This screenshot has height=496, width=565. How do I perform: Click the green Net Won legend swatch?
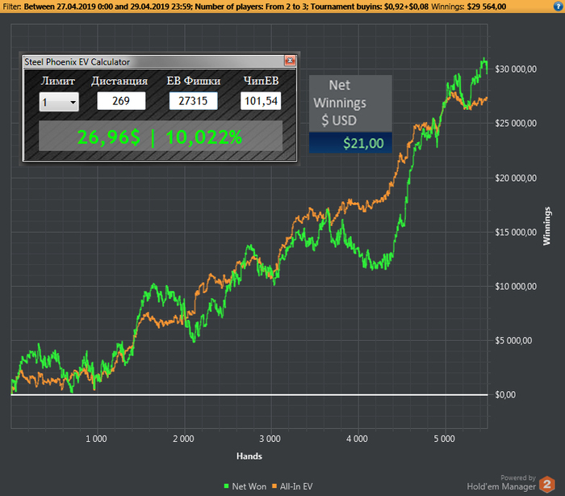click(x=226, y=486)
